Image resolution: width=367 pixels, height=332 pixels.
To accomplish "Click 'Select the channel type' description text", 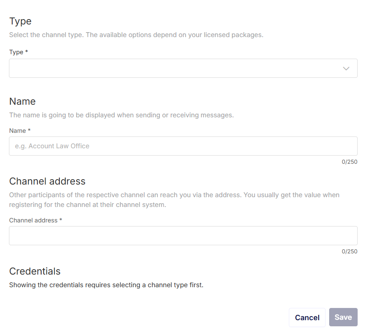I will tap(136, 35).
